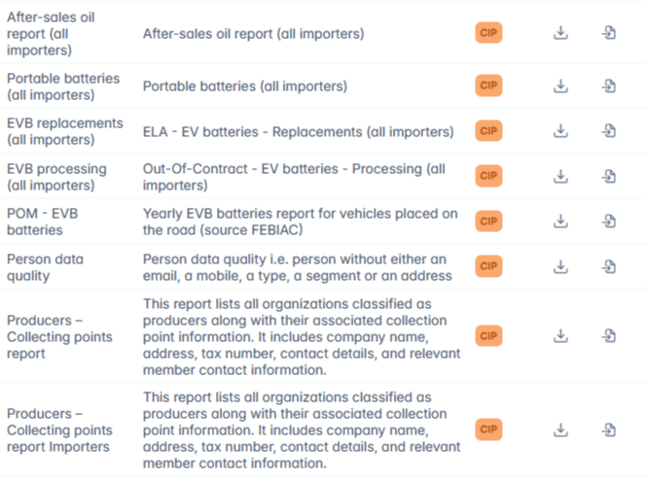Download the POM - EVB batteries report
647x481 pixels.
(560, 222)
